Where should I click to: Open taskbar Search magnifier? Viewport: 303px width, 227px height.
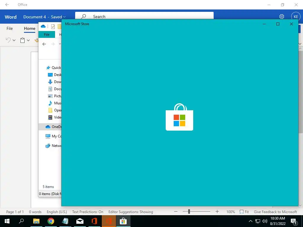[21, 221]
